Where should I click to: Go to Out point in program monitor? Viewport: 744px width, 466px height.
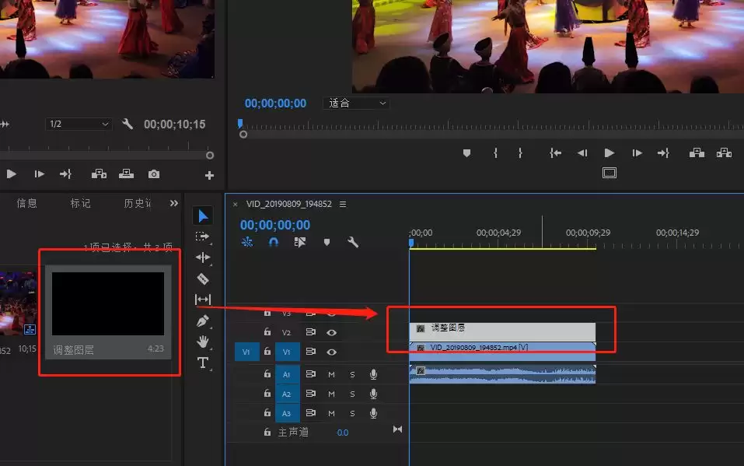point(663,153)
